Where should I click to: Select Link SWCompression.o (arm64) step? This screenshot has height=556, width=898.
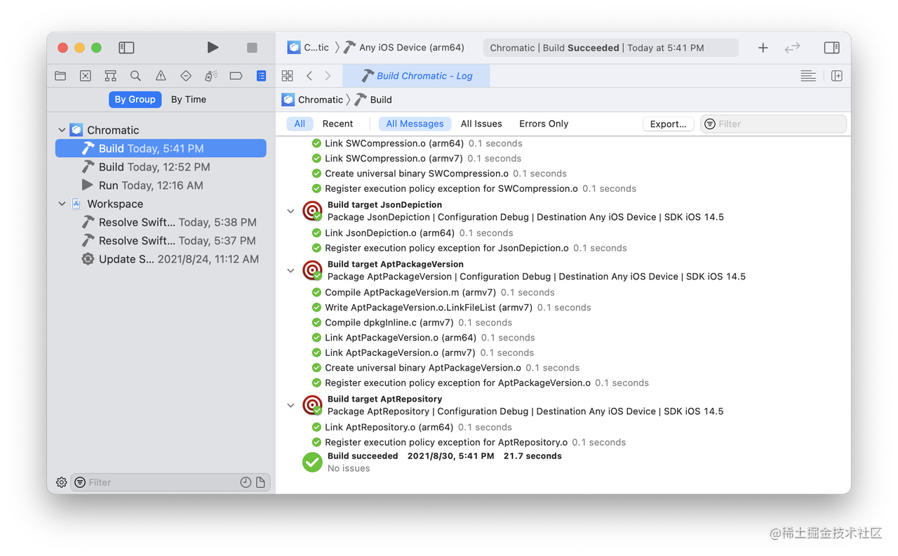click(417, 143)
